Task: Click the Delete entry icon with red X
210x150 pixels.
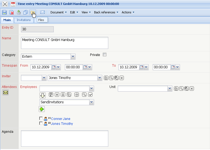Action: pyautogui.click(x=12, y=12)
